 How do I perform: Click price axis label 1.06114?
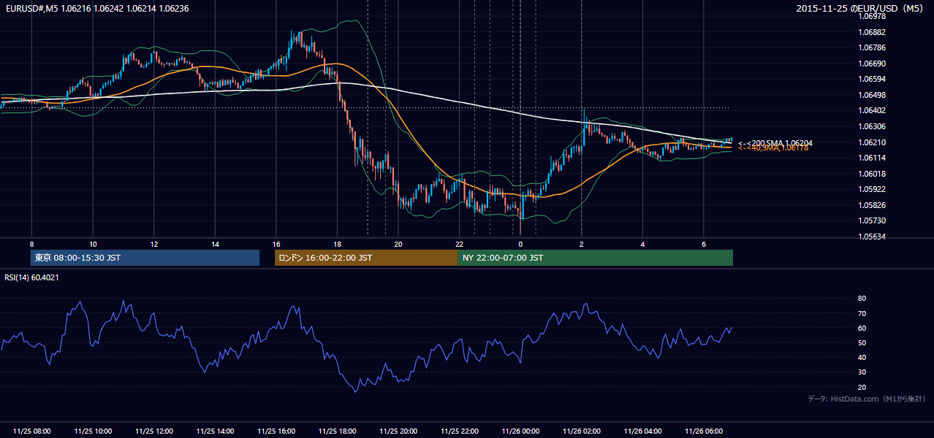tap(872, 158)
